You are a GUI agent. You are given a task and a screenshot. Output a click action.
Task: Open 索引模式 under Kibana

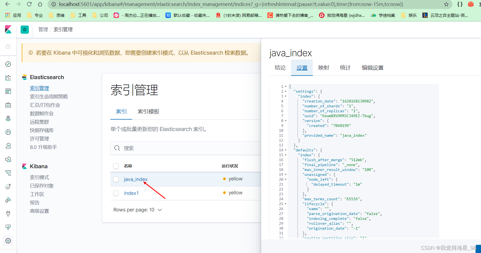(x=39, y=177)
